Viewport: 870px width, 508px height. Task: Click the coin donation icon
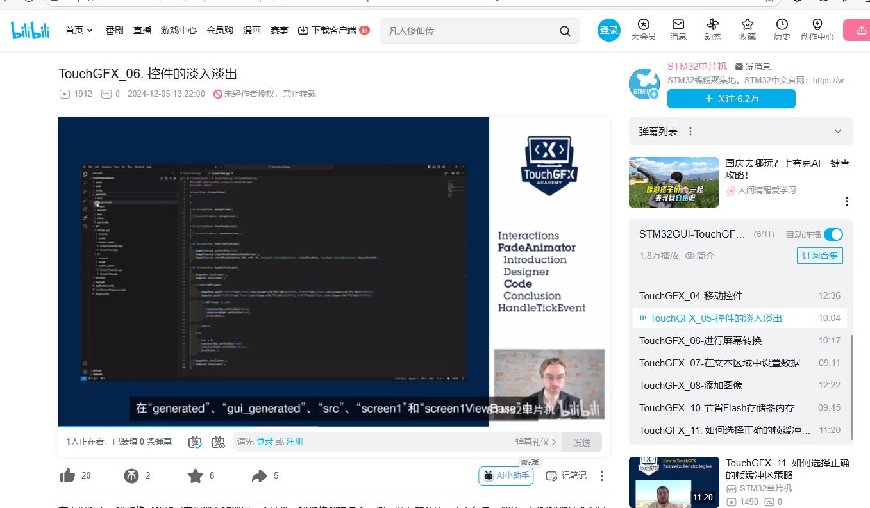[131, 475]
